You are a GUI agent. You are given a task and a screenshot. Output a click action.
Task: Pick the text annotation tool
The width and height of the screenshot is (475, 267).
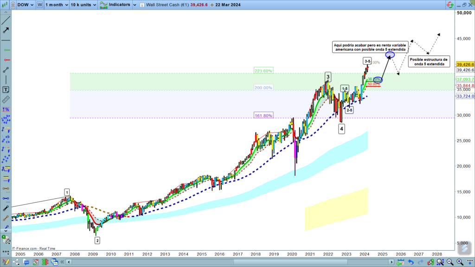pos(6,89)
